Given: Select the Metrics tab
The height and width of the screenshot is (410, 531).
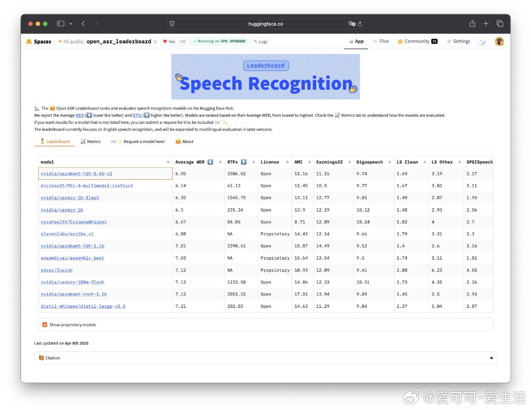Looking at the screenshot, I should (x=90, y=142).
